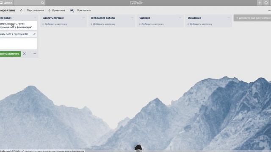This screenshot has width=271, height=152.
Task: Click green Добавить карточку submit button
Action: pyautogui.click(x=10, y=54)
